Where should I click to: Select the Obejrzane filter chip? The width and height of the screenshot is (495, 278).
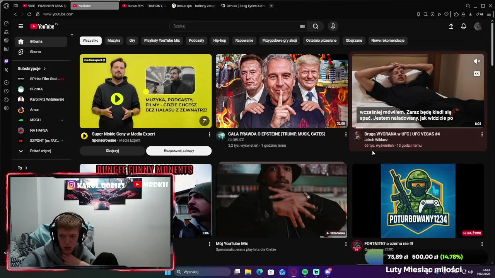[x=354, y=41]
